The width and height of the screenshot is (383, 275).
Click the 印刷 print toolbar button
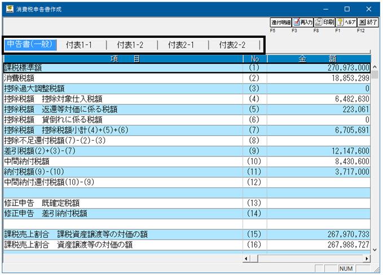[x=324, y=22]
